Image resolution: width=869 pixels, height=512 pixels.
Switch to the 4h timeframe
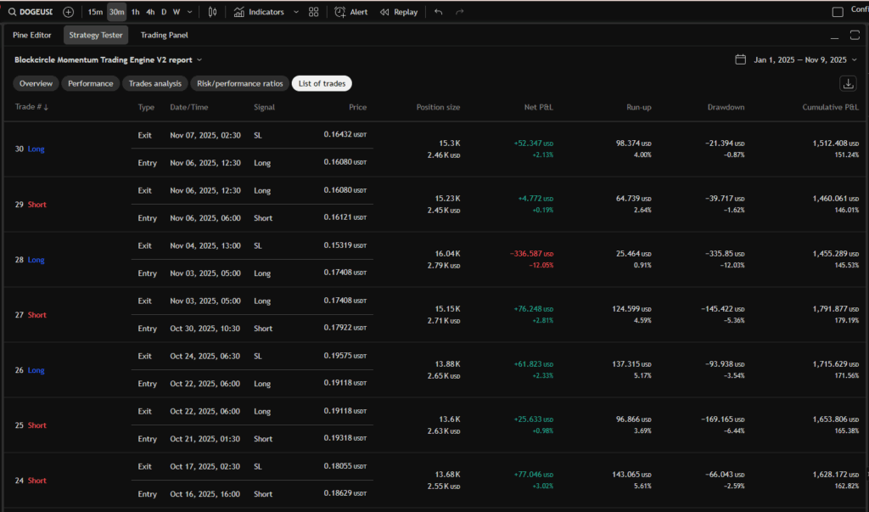point(149,12)
